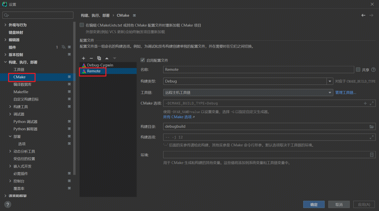Viewport: 379px width, 211px height.
Task: Collapse the 构建、执行、部署 section
Action: pos(6,62)
